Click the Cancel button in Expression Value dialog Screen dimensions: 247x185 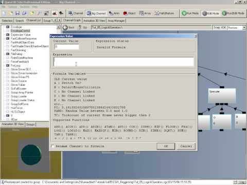click(186, 146)
